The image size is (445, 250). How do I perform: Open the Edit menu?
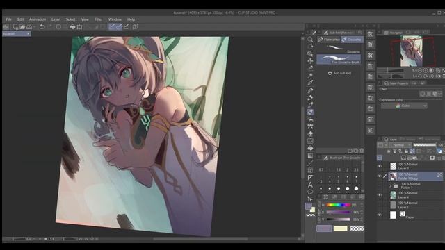20,19
